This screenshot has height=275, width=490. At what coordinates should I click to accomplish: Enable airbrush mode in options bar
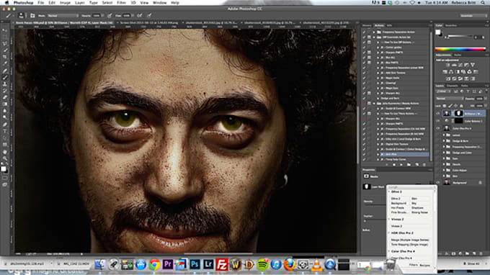click(x=140, y=15)
